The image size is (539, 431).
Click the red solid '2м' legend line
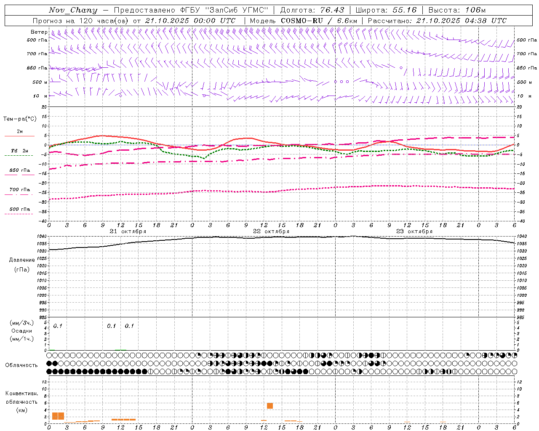coord(19,136)
